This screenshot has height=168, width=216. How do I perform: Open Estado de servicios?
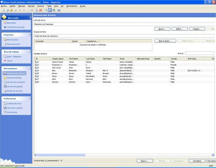[x=13, y=91]
